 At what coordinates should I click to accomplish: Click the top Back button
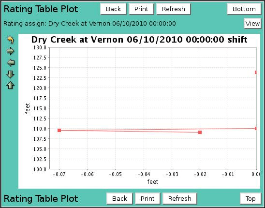113,9
